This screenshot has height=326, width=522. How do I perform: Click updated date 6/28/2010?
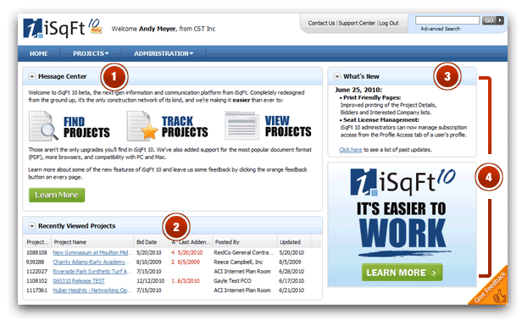[x=292, y=272]
